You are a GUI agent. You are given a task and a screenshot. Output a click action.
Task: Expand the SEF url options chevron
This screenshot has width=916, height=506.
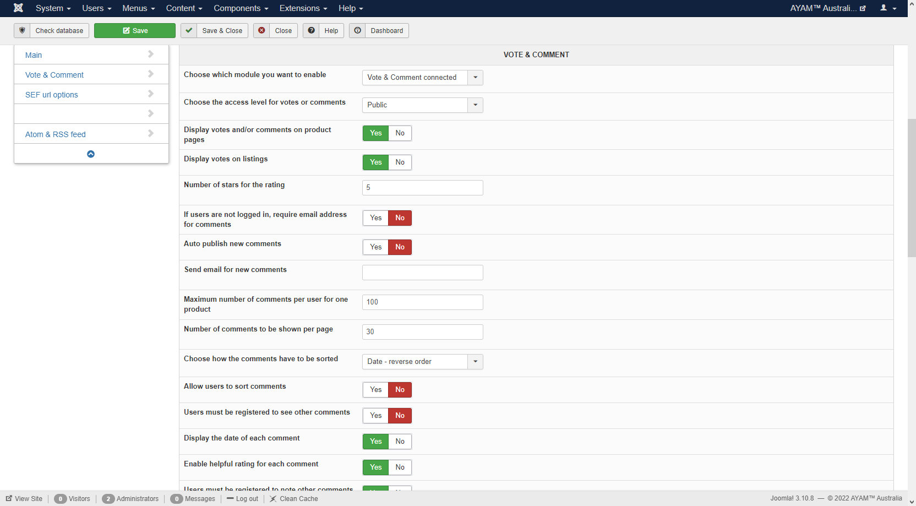click(151, 94)
